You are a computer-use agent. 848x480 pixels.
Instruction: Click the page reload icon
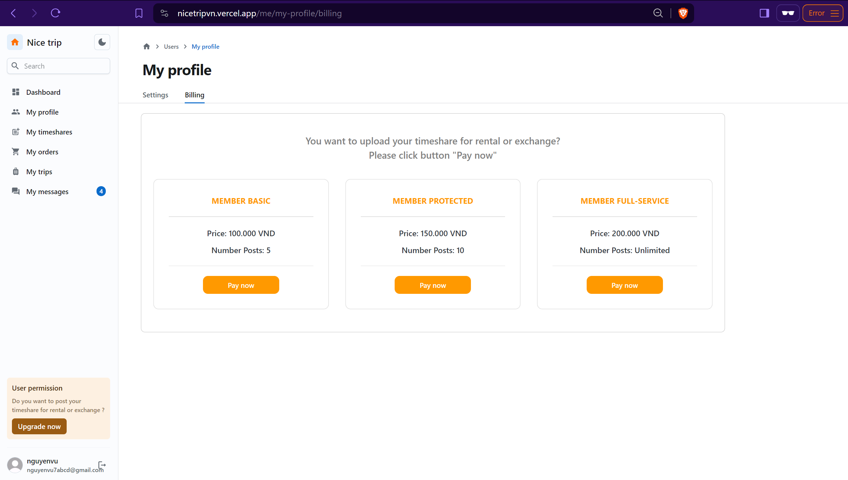[55, 13]
